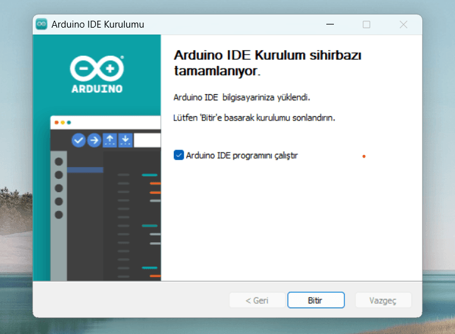Click the Bitir button to finish setup
The image size is (455, 334).
[316, 300]
